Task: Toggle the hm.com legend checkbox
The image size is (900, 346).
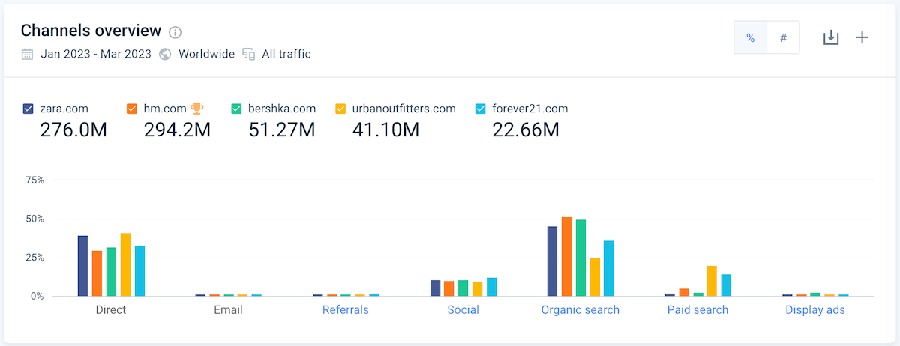Action: 132,109
